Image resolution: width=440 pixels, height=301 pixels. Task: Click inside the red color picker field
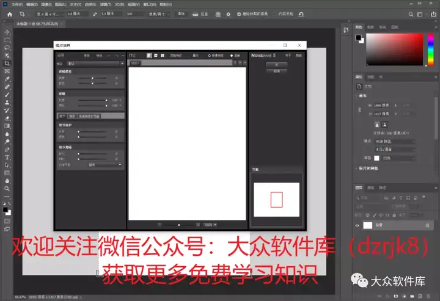point(394,49)
